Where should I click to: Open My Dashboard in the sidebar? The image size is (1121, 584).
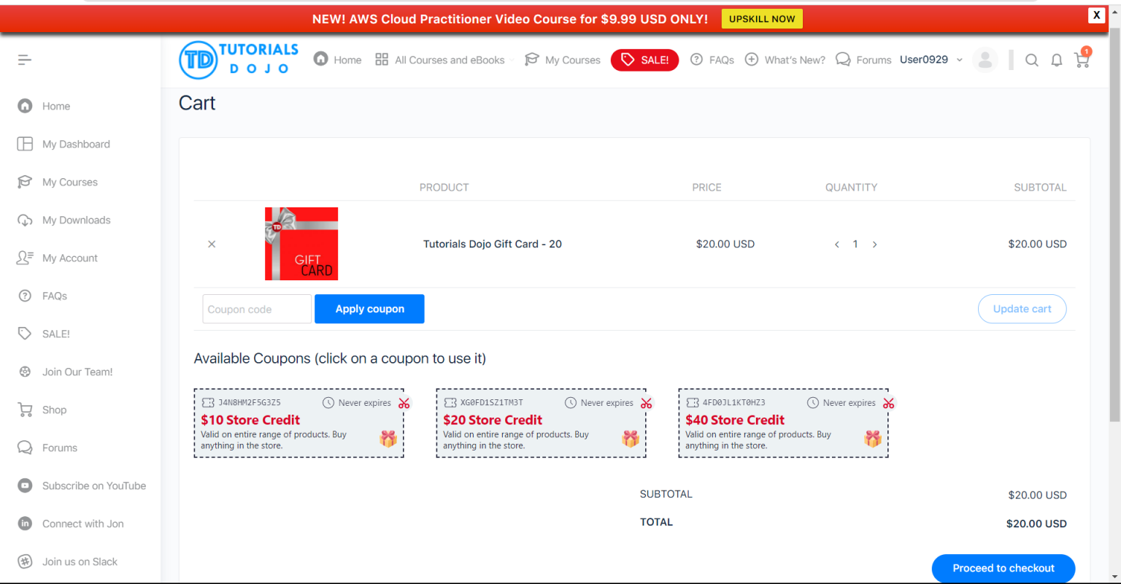click(x=76, y=145)
